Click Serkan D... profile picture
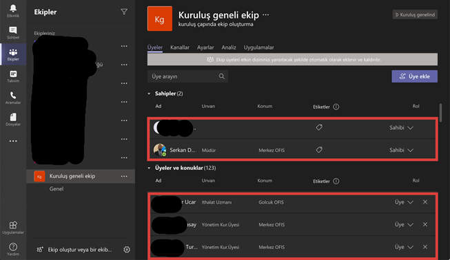 coord(160,150)
